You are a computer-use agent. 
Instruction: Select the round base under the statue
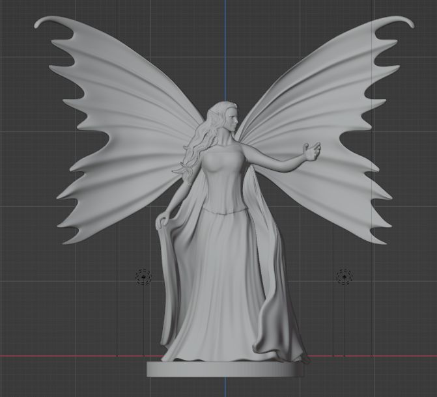[225, 370]
